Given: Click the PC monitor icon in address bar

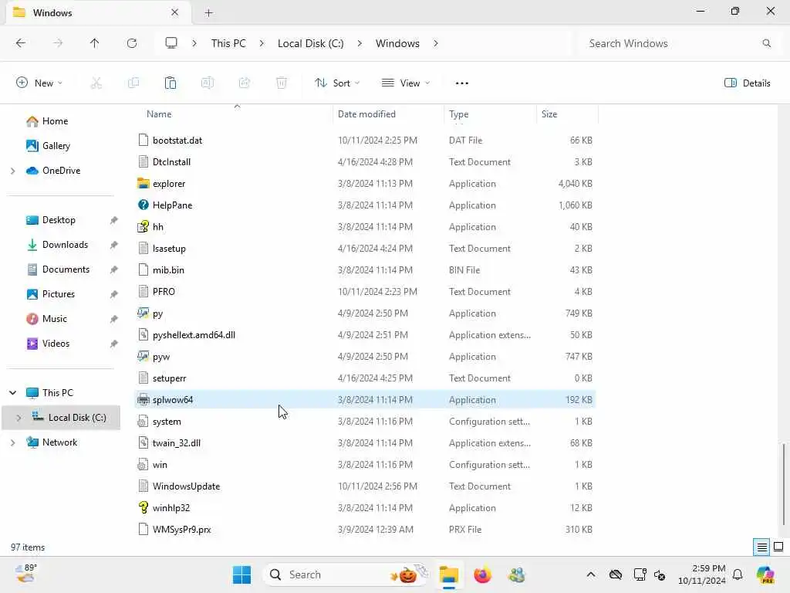Looking at the screenshot, I should (x=171, y=43).
